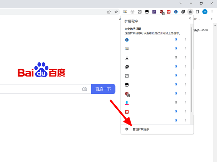The width and height of the screenshot is (217, 162).
Task: Open Chrome's three-dot main menu
Action: tap(212, 12)
